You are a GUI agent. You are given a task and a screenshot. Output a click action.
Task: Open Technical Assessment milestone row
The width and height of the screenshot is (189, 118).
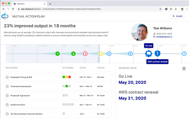tap(58, 86)
